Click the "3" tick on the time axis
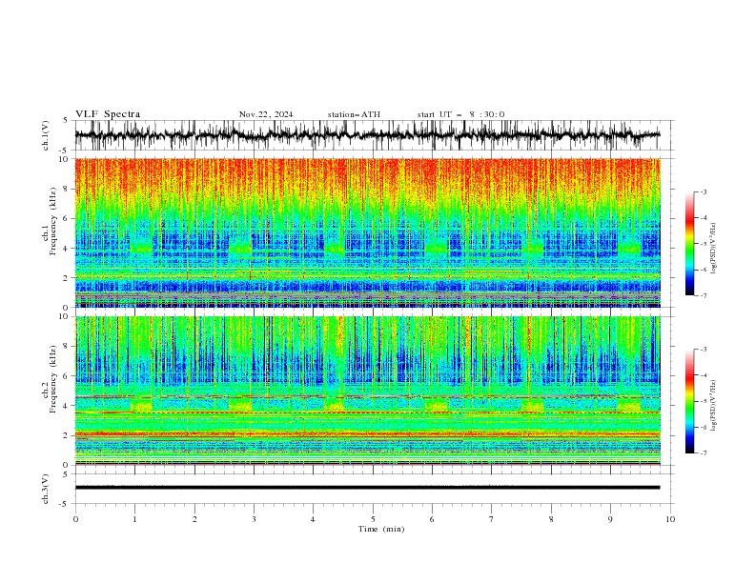 pyautogui.click(x=254, y=519)
